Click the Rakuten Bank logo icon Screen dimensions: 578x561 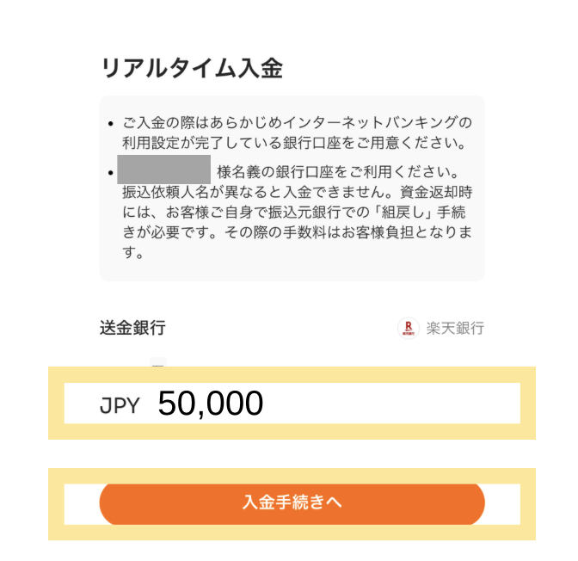tap(409, 328)
